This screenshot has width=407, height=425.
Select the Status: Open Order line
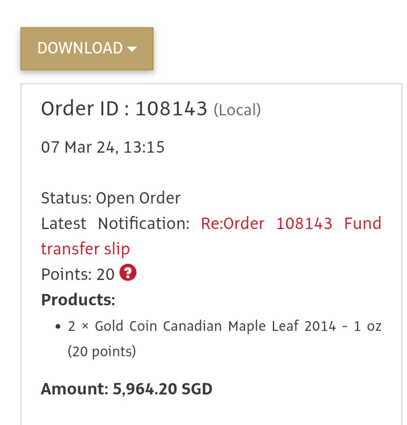111,198
